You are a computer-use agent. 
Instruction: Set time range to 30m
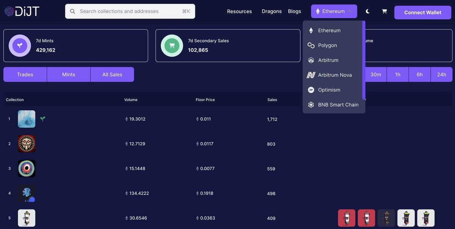pyautogui.click(x=376, y=74)
